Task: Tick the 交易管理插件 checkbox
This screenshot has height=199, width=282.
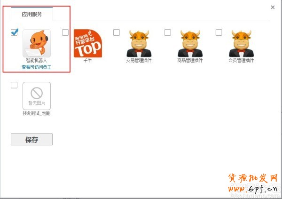Action: click(117, 32)
